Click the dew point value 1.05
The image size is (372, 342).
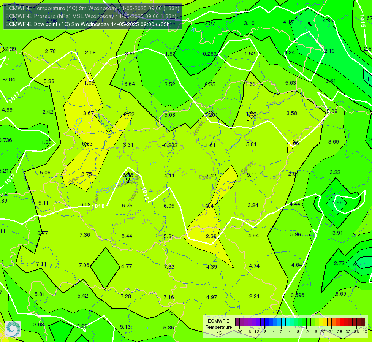(89, 83)
